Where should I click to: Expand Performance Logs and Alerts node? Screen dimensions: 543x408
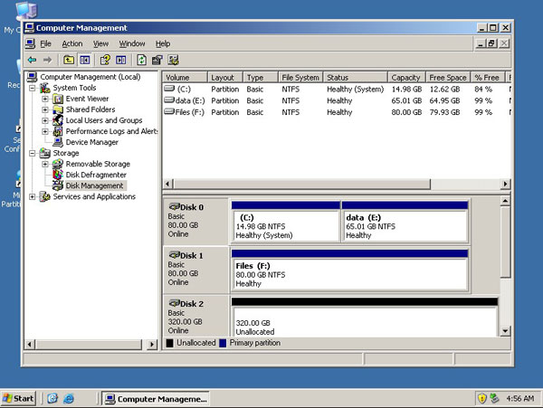[x=45, y=131]
